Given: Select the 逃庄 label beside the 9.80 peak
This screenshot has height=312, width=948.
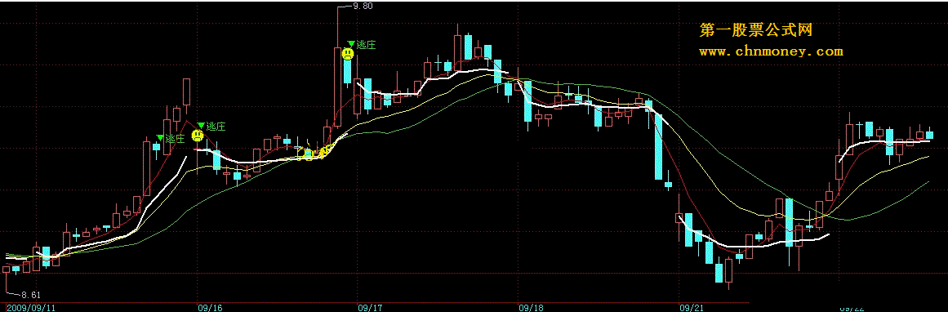Looking at the screenshot, I should pyautogui.click(x=366, y=45).
